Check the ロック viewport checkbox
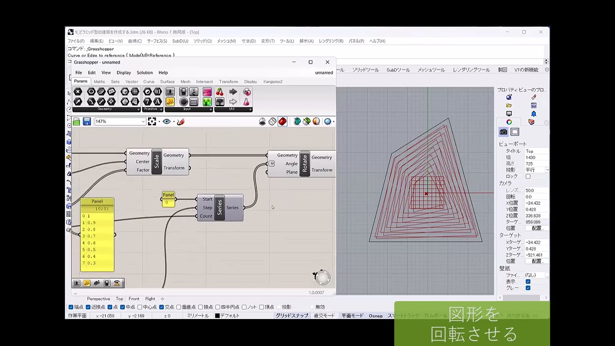Image resolution: width=615 pixels, height=346 pixels. tap(528, 176)
